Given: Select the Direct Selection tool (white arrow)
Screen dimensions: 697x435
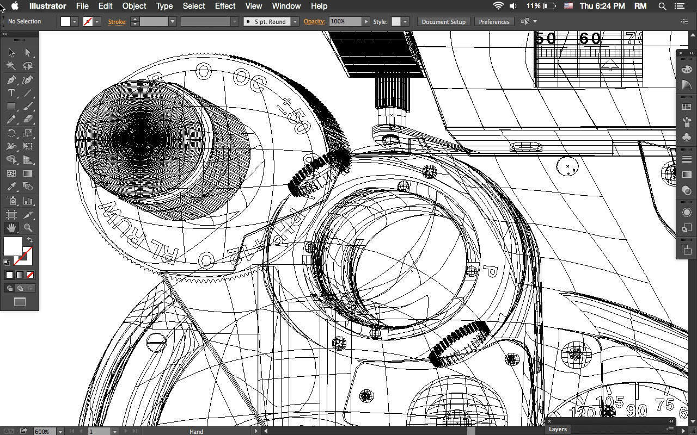Looking at the screenshot, I should (x=28, y=53).
